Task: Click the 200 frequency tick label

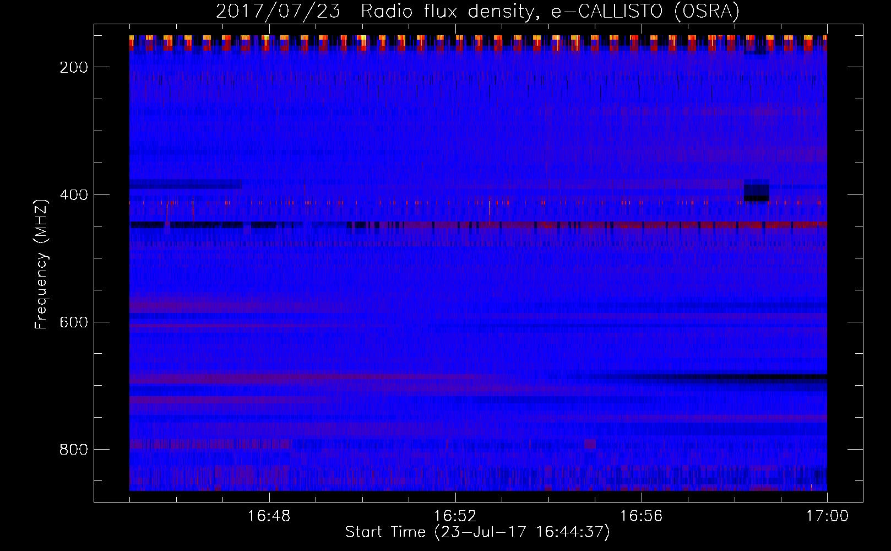Action: click(74, 67)
